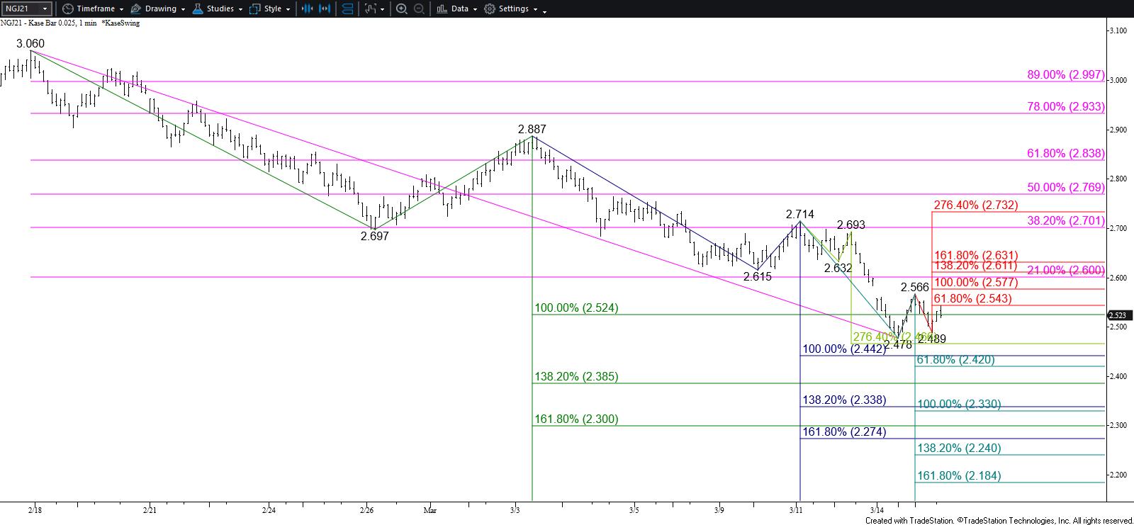This screenshot has height=525, width=1134.
Task: Click the stacked sub-graph layout icon
Action: coord(347,9)
